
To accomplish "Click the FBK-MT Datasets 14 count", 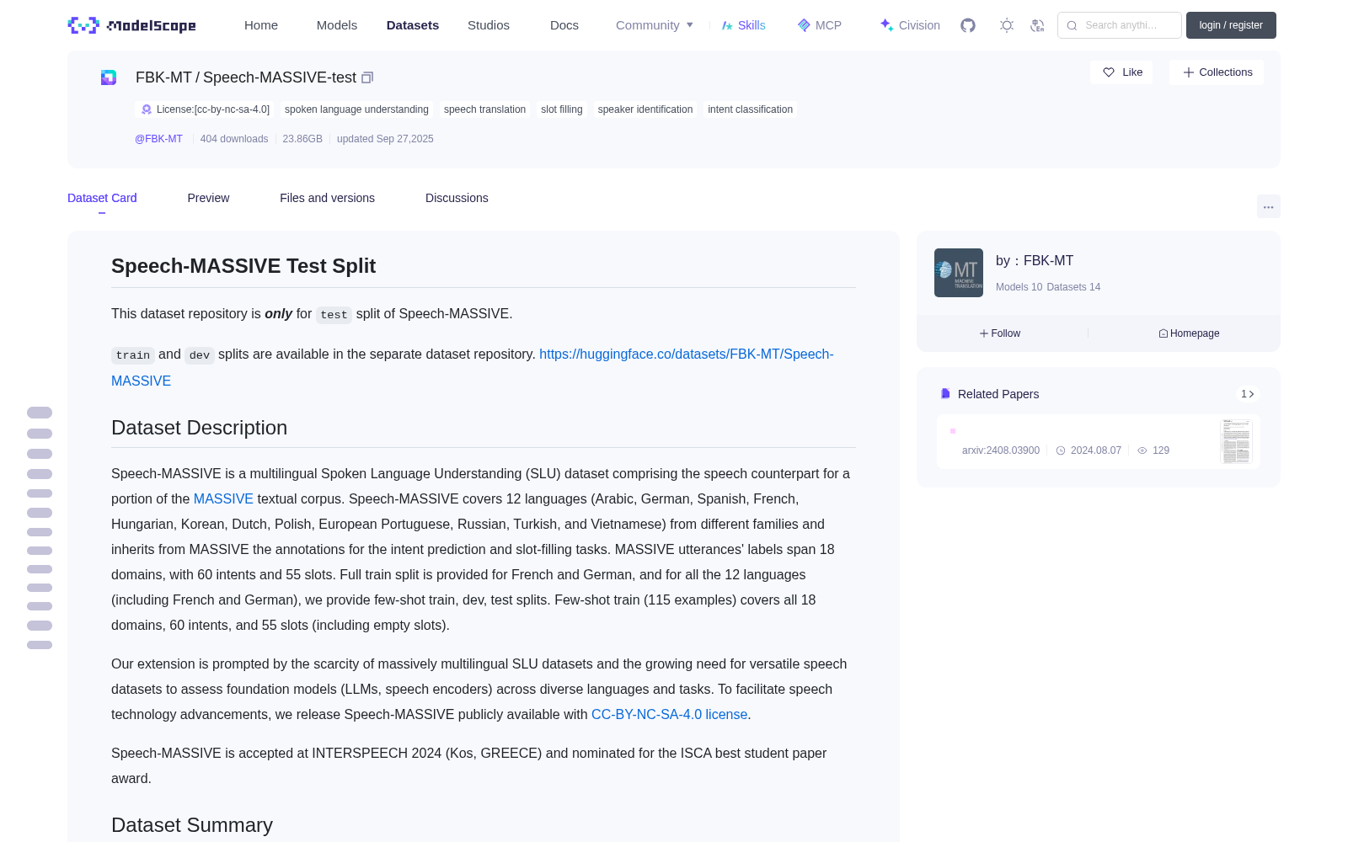I will (x=1073, y=287).
